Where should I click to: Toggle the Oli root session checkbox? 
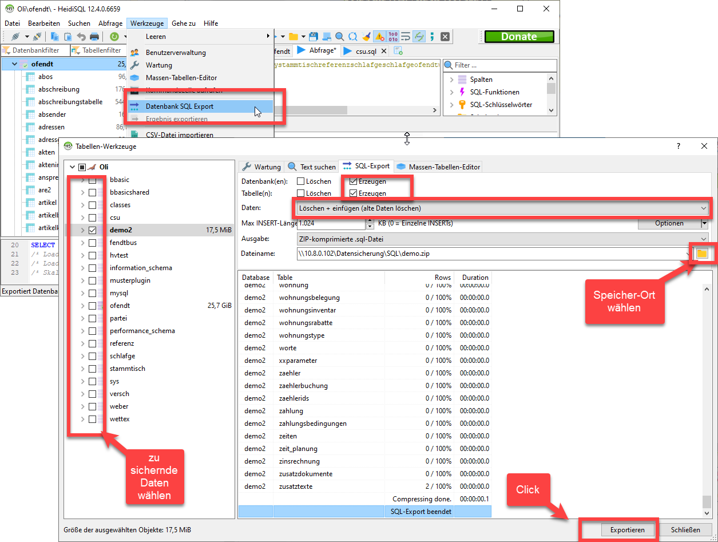click(x=82, y=167)
